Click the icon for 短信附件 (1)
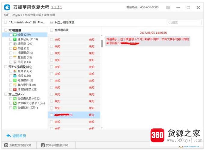The height and width of the screenshot is (150, 205). [15, 80]
